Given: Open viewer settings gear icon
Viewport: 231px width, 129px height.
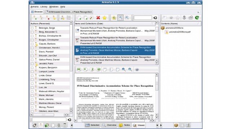Looking at the screenshot, I should point(137,70).
